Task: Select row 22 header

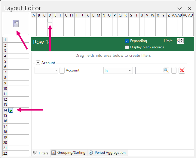Action: [5, 153]
